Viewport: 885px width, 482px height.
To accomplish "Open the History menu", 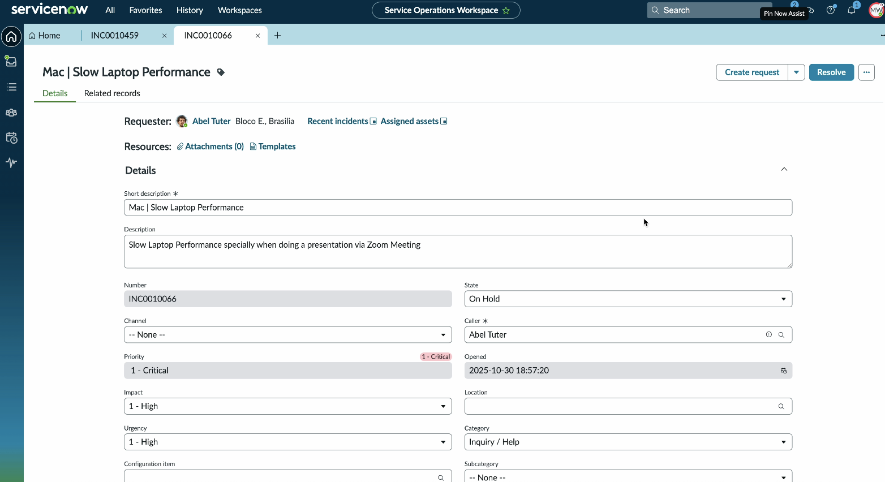I will pyautogui.click(x=190, y=10).
